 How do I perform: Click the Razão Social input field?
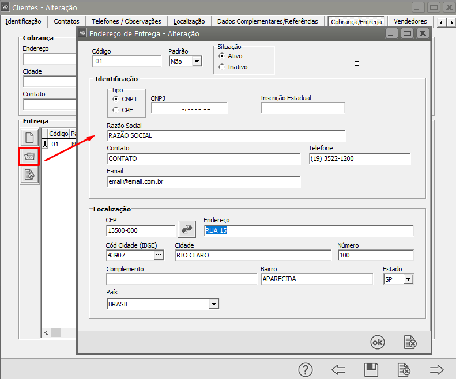coord(226,135)
